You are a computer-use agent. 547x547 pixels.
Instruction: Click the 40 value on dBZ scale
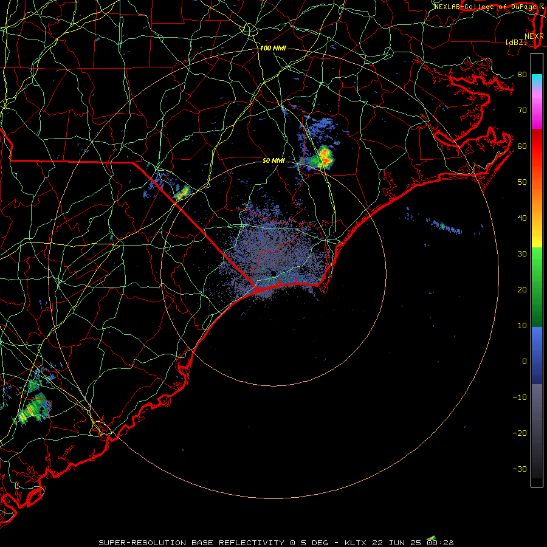coord(522,218)
